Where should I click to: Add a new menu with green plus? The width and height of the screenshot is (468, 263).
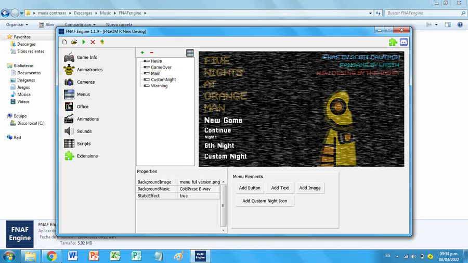pos(142,52)
